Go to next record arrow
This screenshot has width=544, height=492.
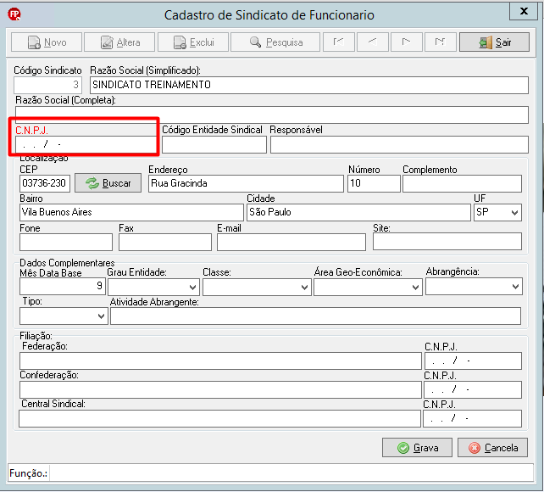pyautogui.click(x=406, y=42)
